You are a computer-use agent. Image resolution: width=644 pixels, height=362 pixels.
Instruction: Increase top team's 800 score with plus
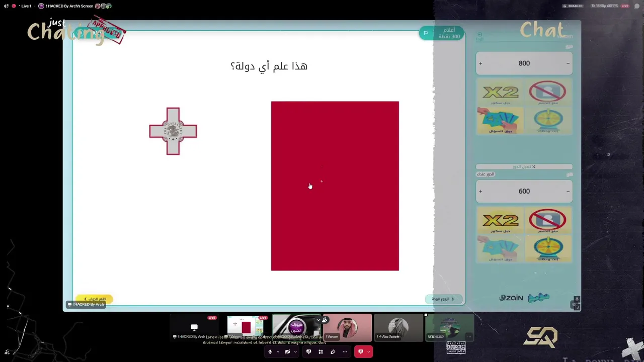(x=480, y=63)
